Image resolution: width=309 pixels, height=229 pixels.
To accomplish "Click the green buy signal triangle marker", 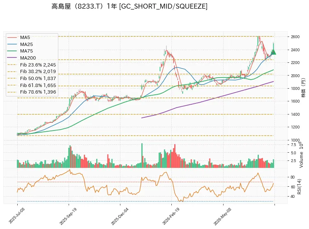I will 273,52.
